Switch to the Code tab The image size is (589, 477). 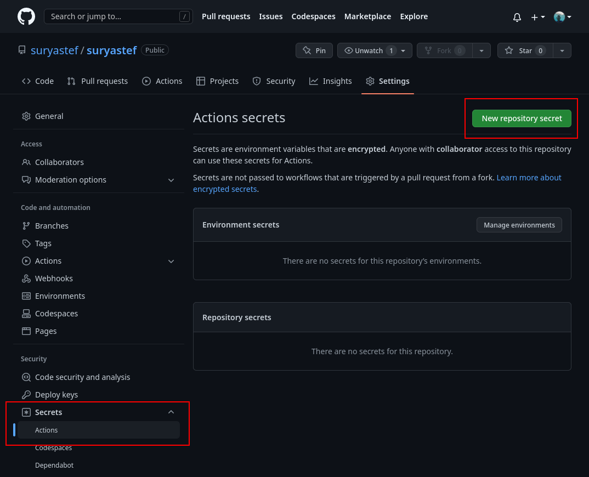(x=38, y=81)
